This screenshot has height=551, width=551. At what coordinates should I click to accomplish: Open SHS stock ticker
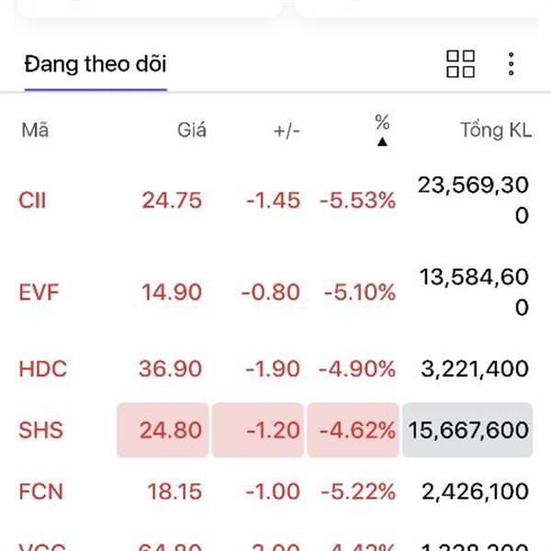40,430
